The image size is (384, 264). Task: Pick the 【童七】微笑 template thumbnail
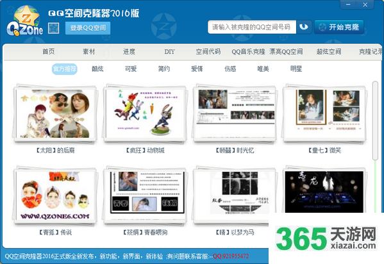coord(325,114)
